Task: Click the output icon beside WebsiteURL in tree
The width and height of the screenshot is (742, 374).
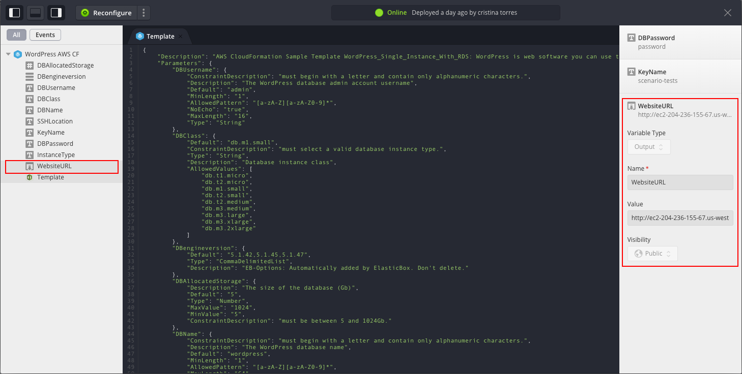Action: pyautogui.click(x=30, y=166)
